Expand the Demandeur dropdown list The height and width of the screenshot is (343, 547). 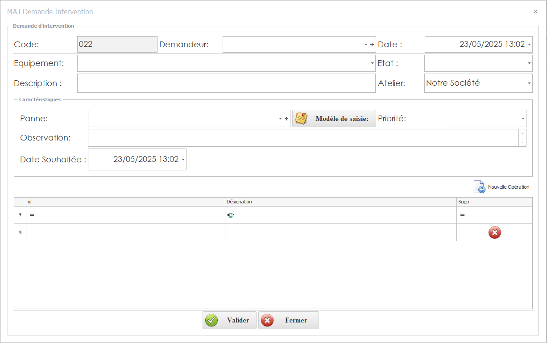pyautogui.click(x=366, y=45)
